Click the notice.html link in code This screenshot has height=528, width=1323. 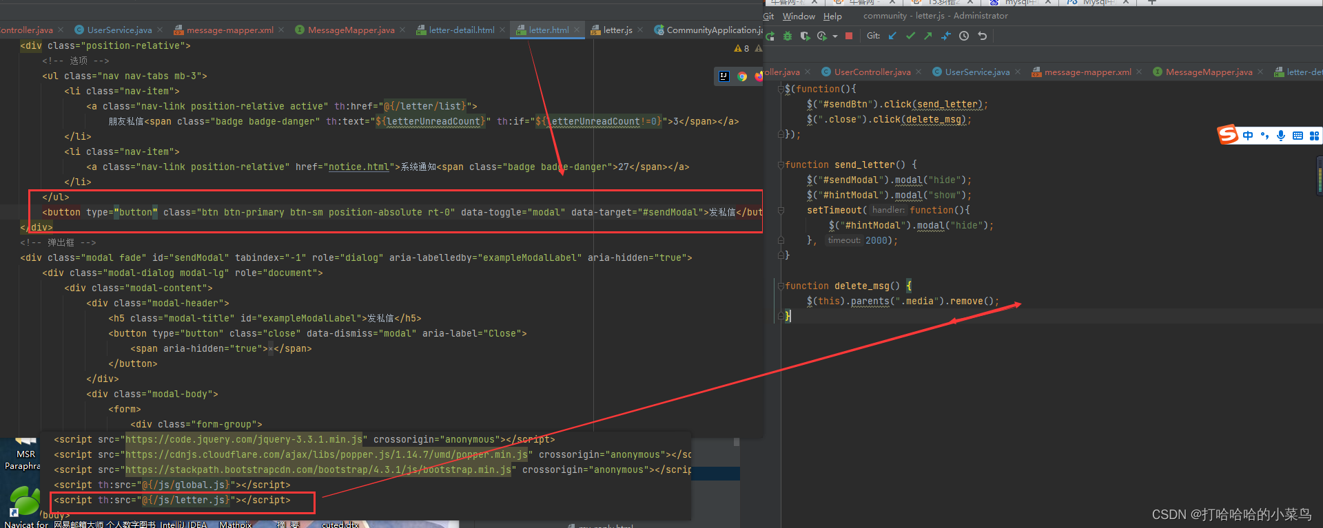click(359, 167)
